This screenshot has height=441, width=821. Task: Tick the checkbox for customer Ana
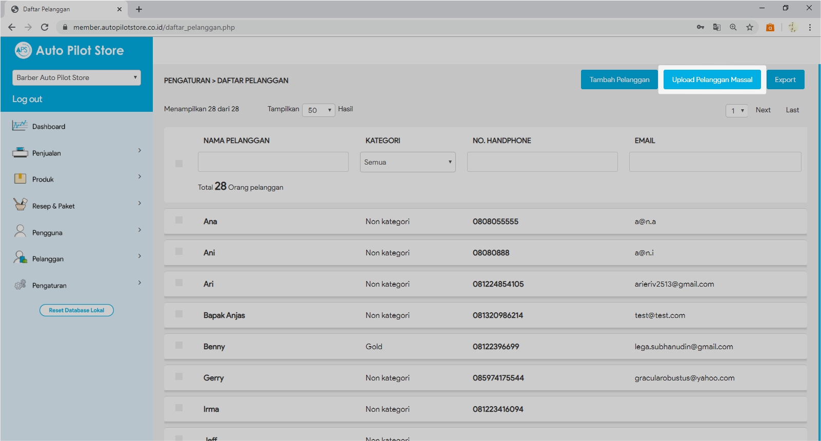click(179, 220)
